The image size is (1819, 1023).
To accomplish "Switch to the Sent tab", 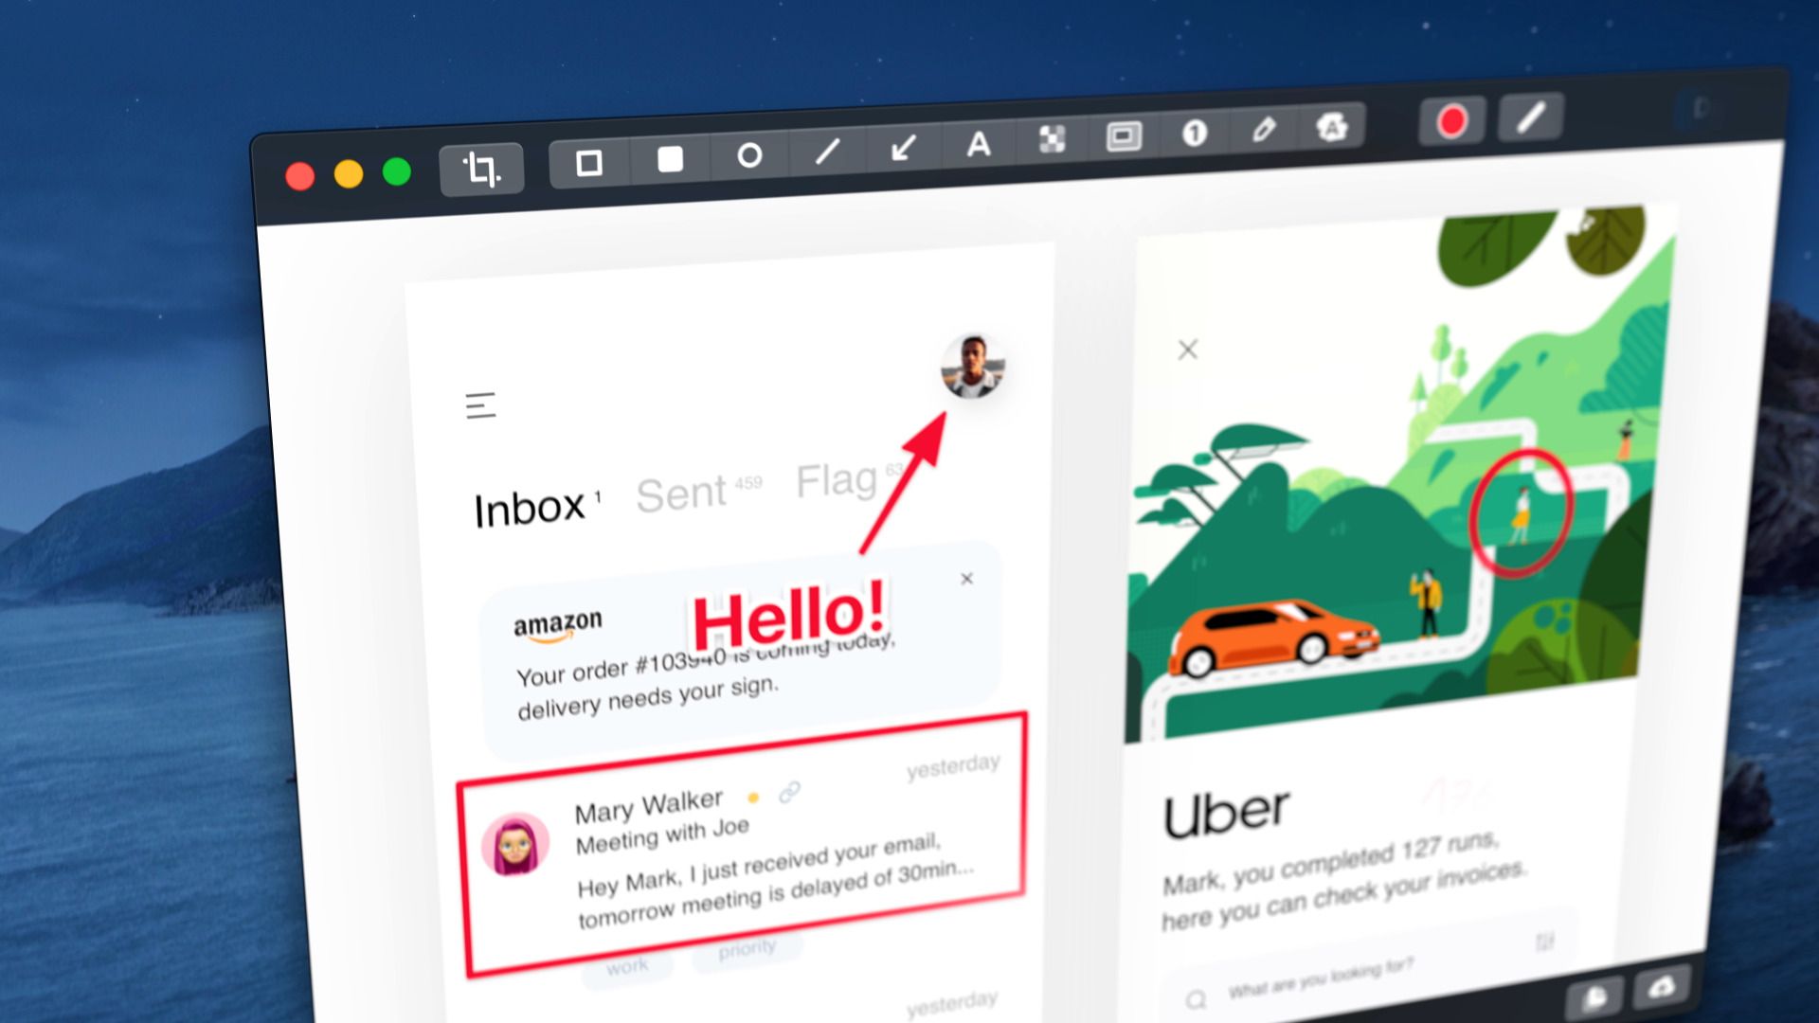I will click(x=681, y=494).
